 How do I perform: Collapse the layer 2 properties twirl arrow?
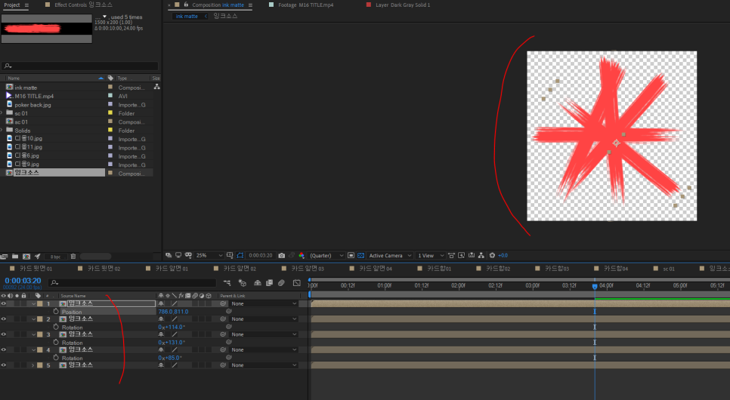pyautogui.click(x=33, y=319)
